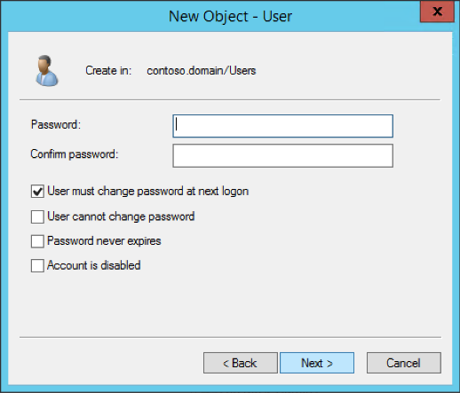The height and width of the screenshot is (393, 460).
Task: Click the Confirm password: field label
Action: point(75,154)
